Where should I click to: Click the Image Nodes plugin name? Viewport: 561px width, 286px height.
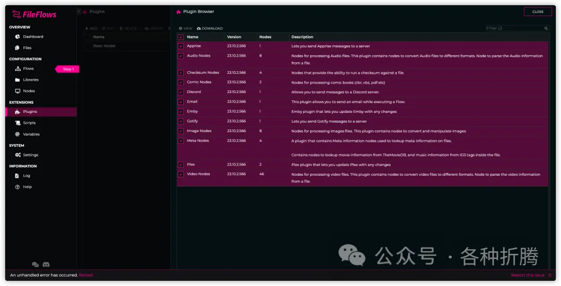199,131
